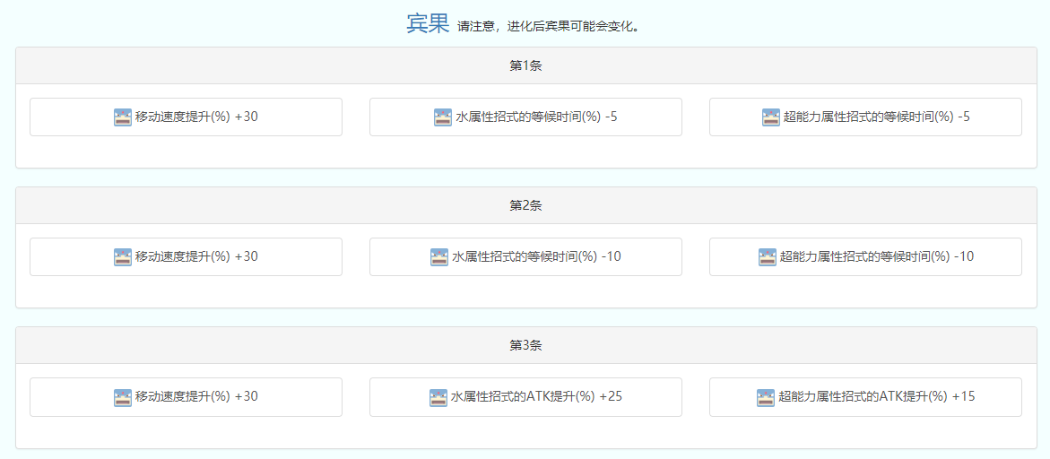The width and height of the screenshot is (1050, 459).
Task: Click the 宾果 title heading
Action: point(428,24)
